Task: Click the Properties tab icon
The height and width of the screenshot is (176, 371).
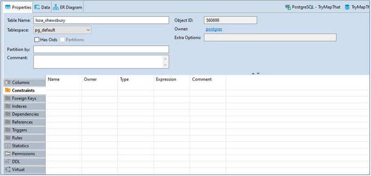Action: tap(8, 7)
